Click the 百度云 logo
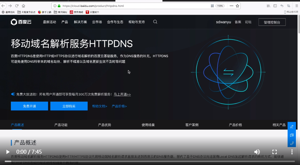Image resolution: width=300 pixels, height=165 pixels. click(21, 22)
